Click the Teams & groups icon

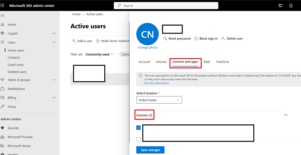tap(3, 80)
